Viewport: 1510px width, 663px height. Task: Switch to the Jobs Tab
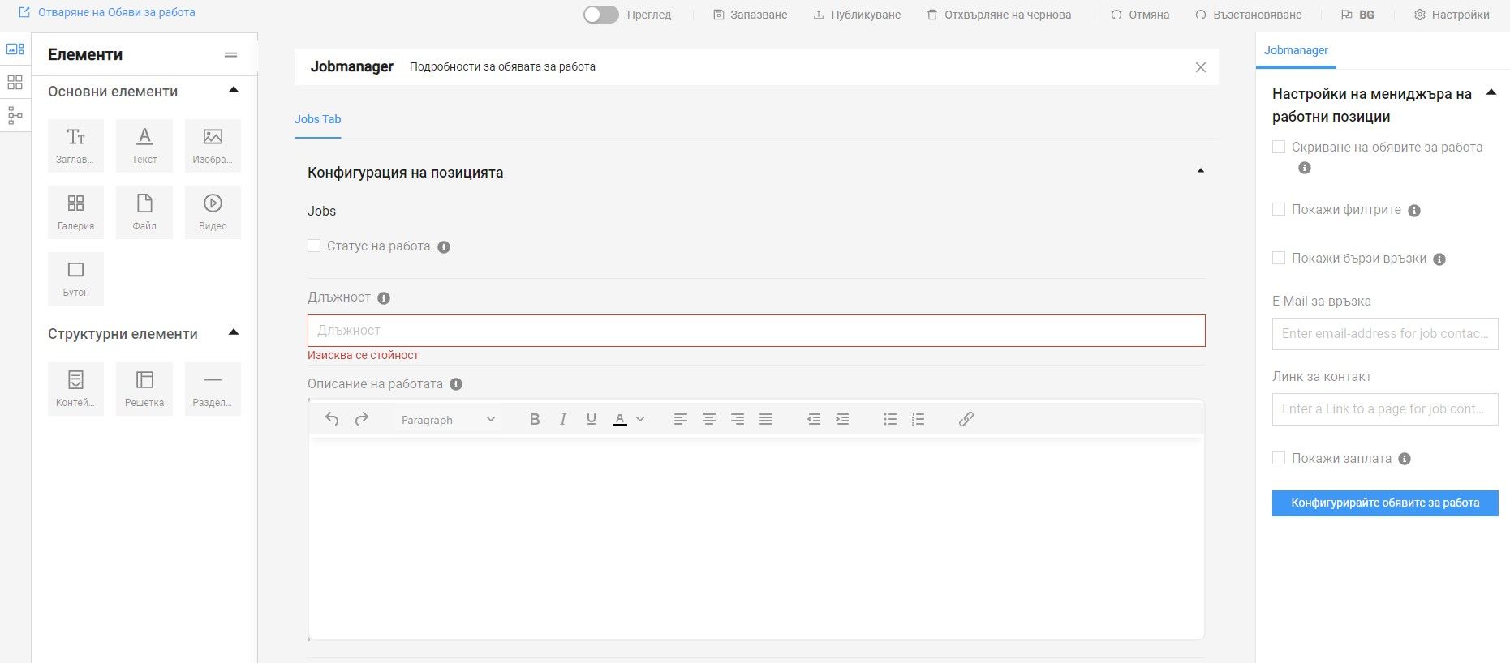[317, 119]
